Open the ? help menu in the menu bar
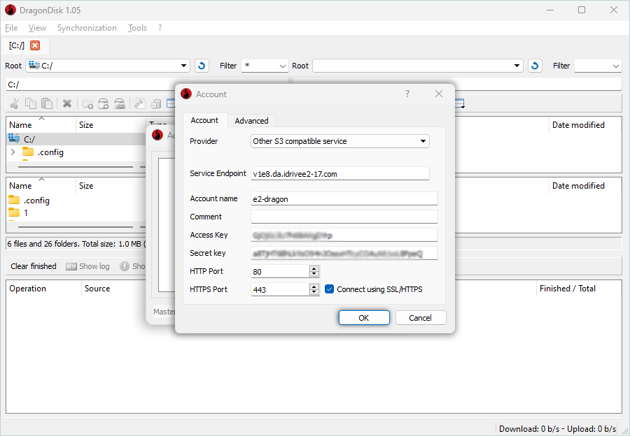This screenshot has height=436, width=630. click(160, 28)
